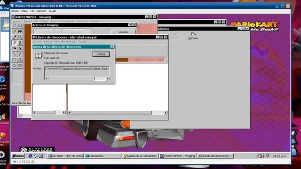This screenshot has height=169, width=301.
Task: Choose the Rectangle shape tool
Action: coord(14,60)
